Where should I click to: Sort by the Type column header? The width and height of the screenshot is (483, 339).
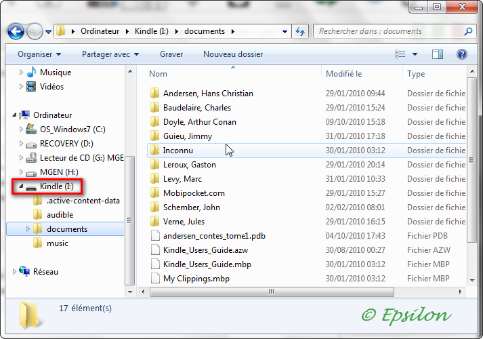(416, 74)
